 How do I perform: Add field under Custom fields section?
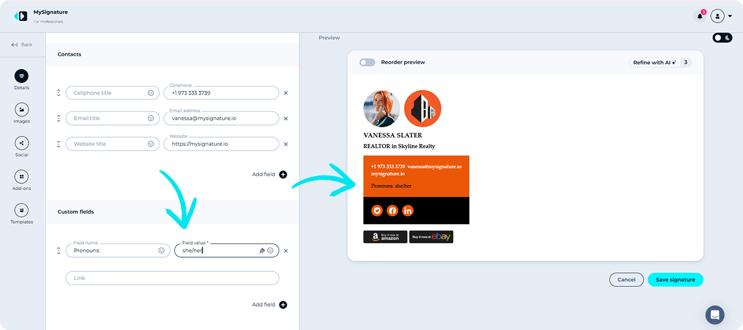[x=269, y=305]
